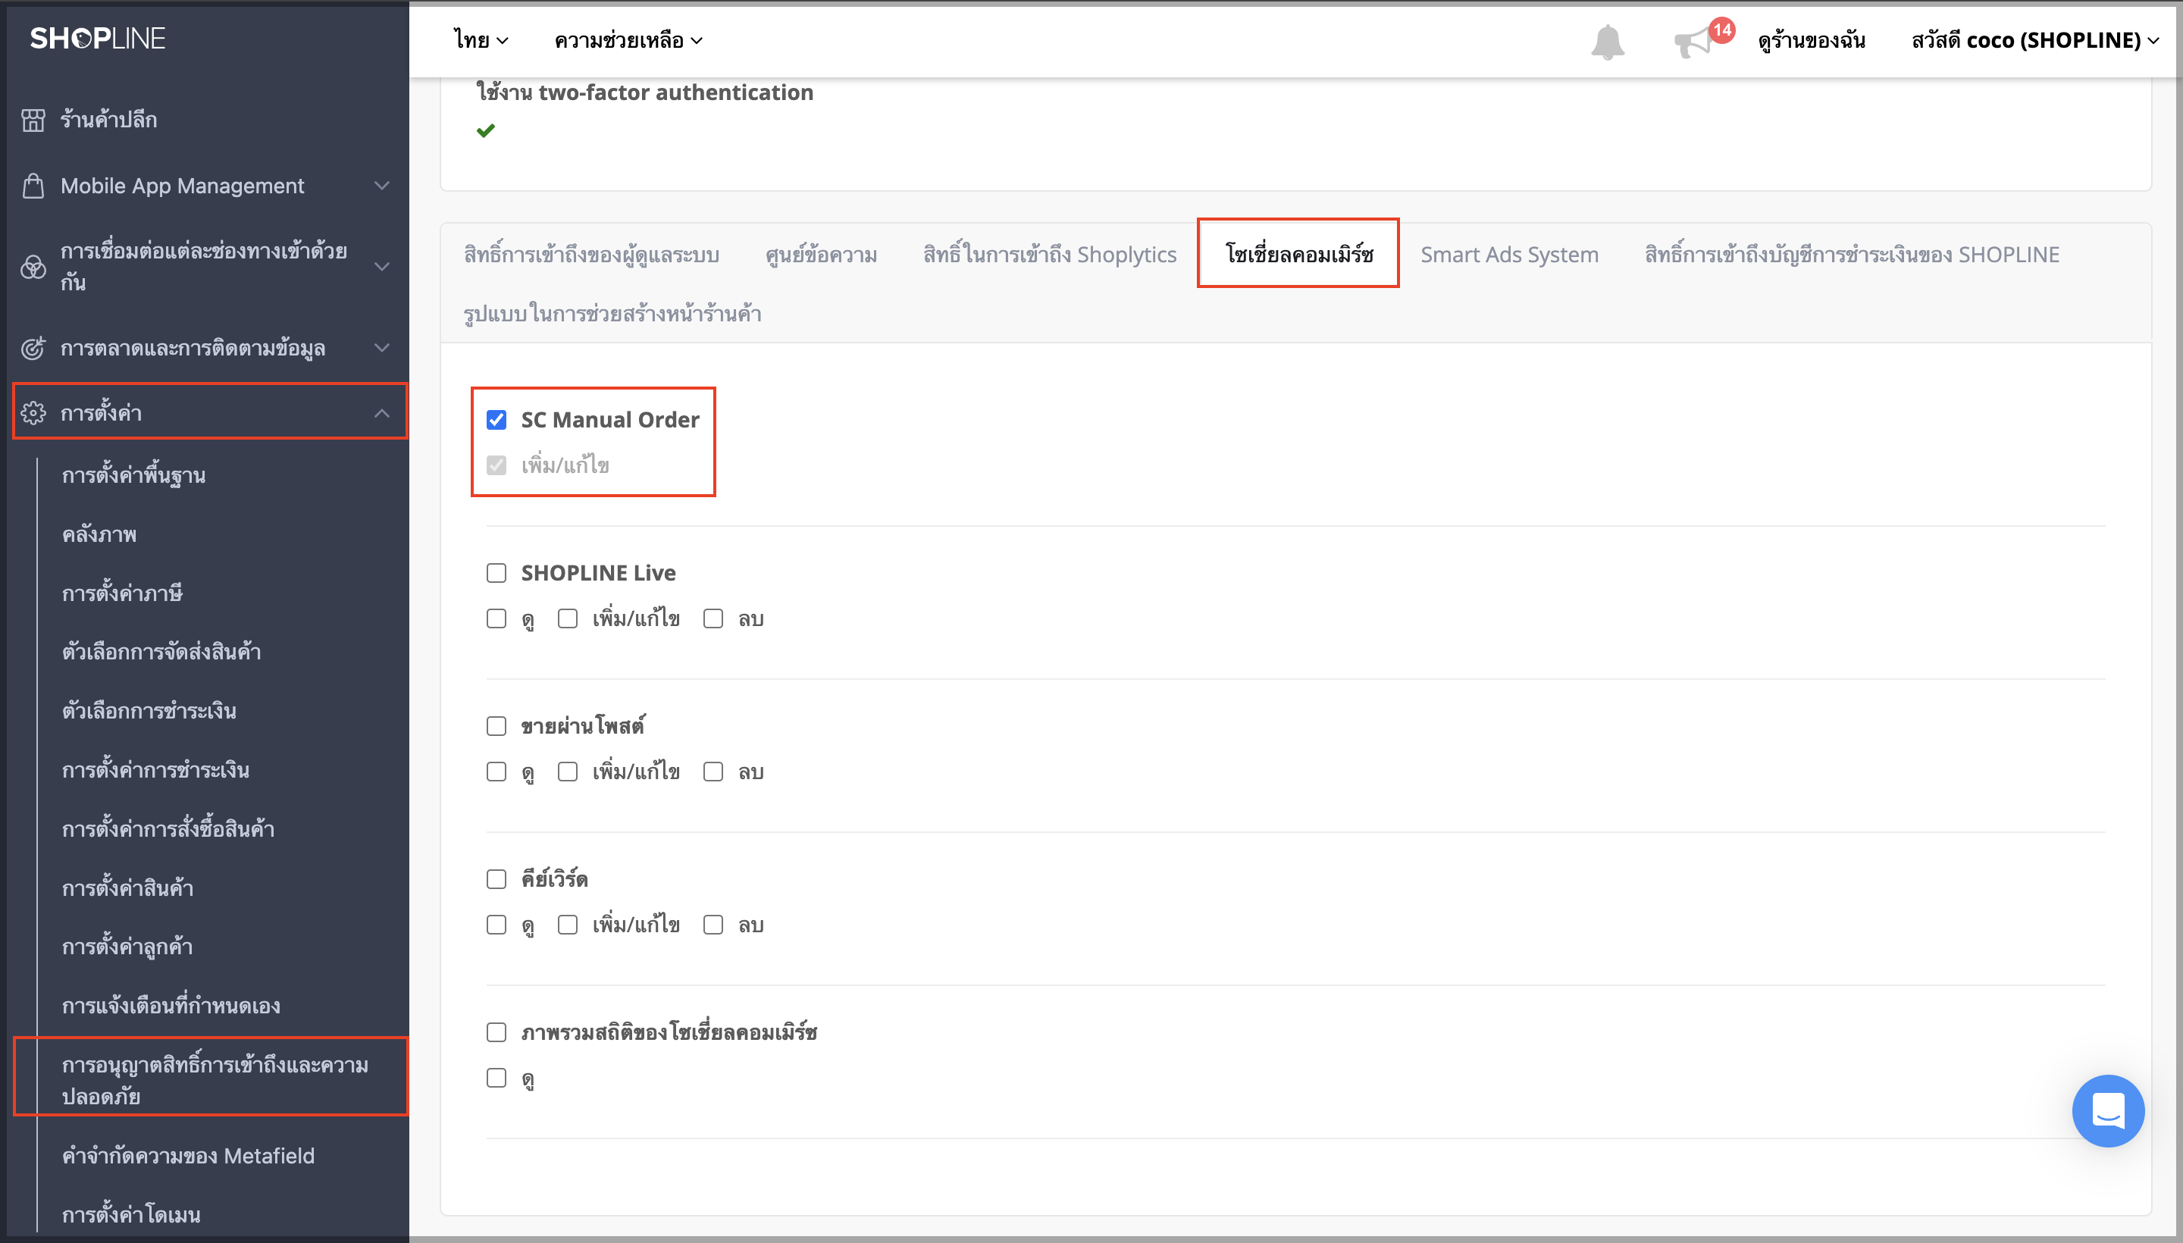Click the Mobile App Management bag icon

pos(33,185)
